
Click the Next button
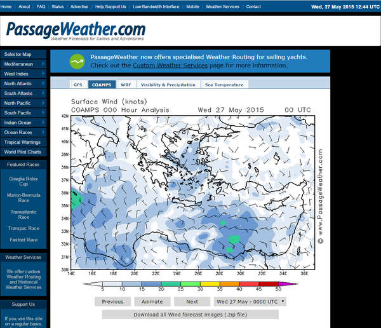(x=192, y=302)
